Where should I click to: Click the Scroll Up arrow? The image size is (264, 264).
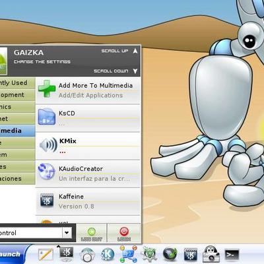click(135, 51)
